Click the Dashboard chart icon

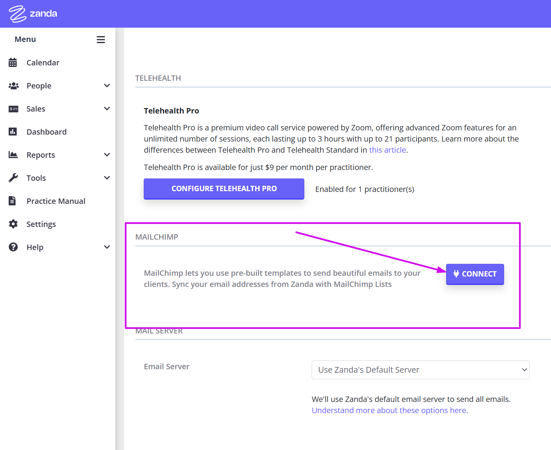(x=13, y=132)
